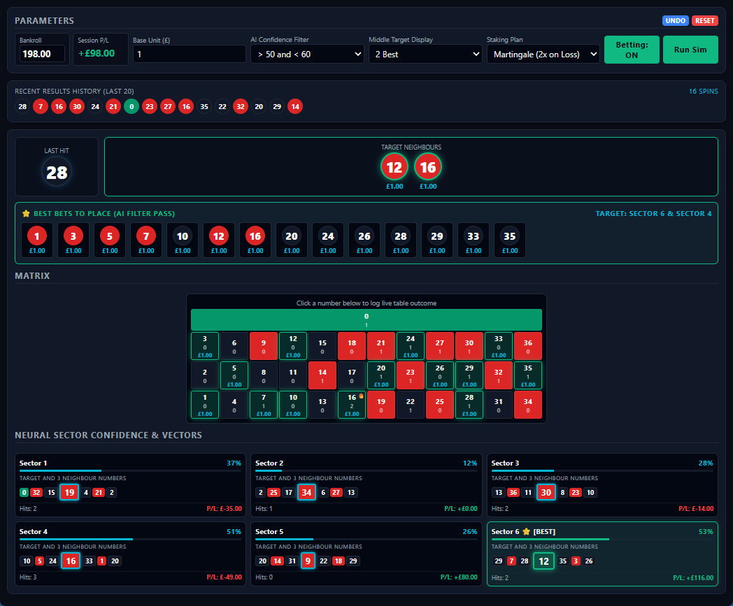The width and height of the screenshot is (733, 606).
Task: Select the Sector 5 panel
Action: pos(366,554)
